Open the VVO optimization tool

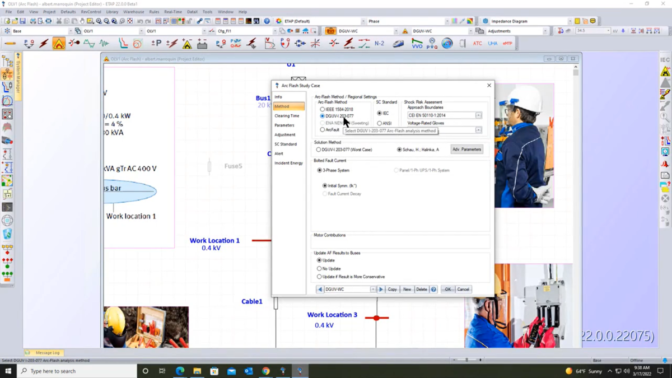417,43
